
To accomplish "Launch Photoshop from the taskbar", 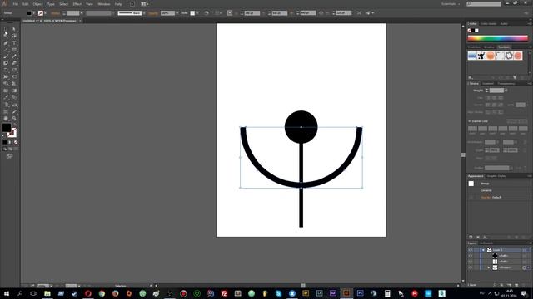I will (x=360, y=293).
